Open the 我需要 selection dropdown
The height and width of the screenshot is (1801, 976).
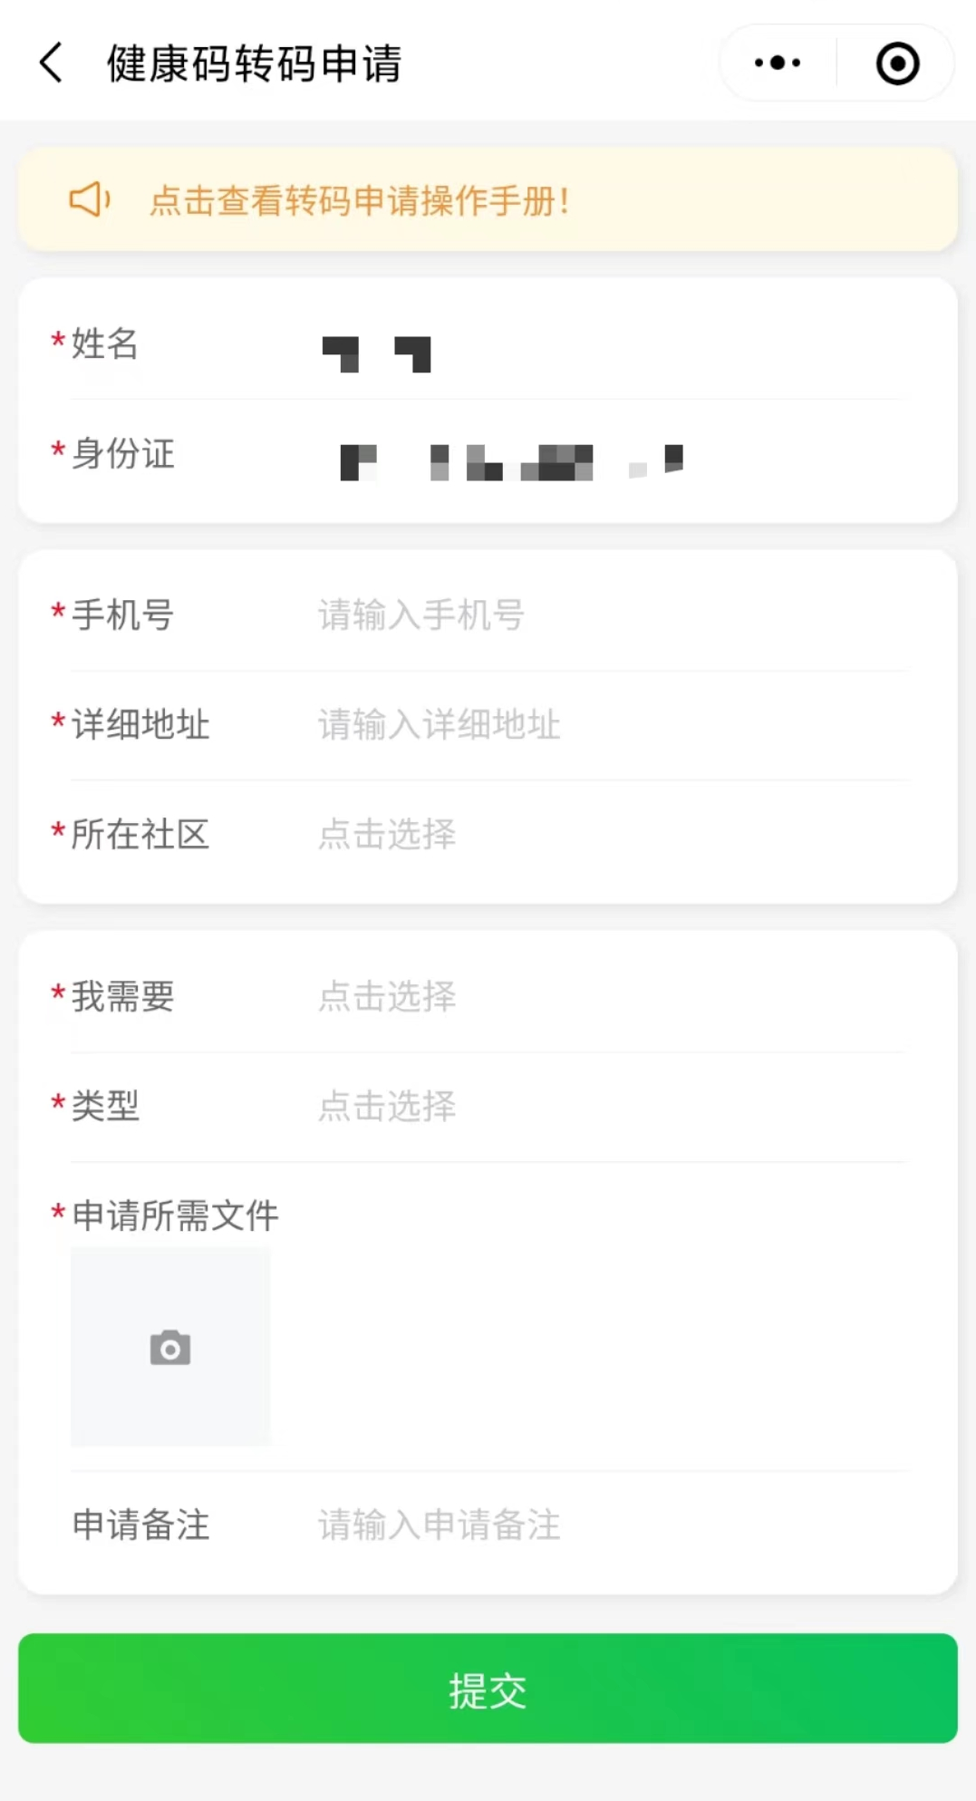[x=607, y=996]
